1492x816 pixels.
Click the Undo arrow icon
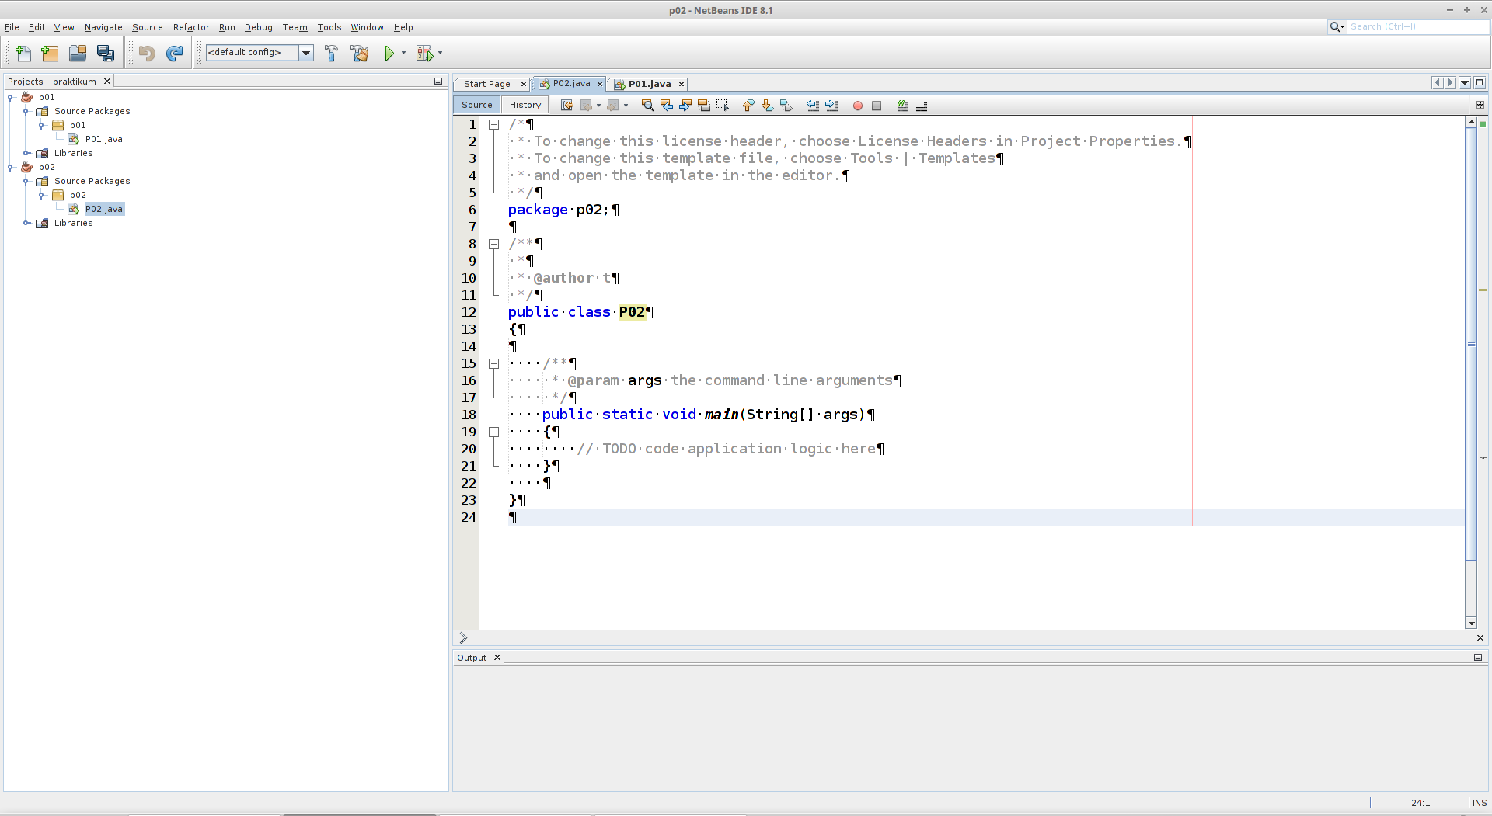147,53
